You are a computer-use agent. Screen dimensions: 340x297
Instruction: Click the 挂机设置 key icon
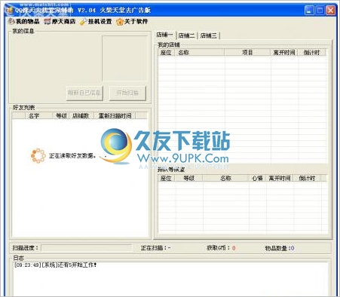click(83, 22)
